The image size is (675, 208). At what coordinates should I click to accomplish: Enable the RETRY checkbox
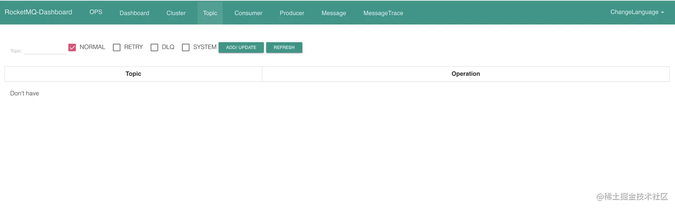[117, 47]
